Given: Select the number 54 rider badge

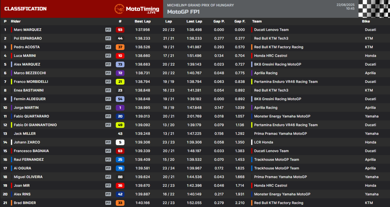Looking at the screenshot, I should coord(120,99).
